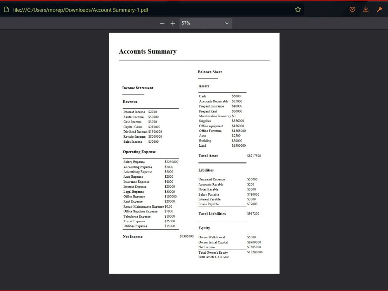Click the Owner Withdrawal row label
Screen dimensions: 388x291
click(211, 237)
